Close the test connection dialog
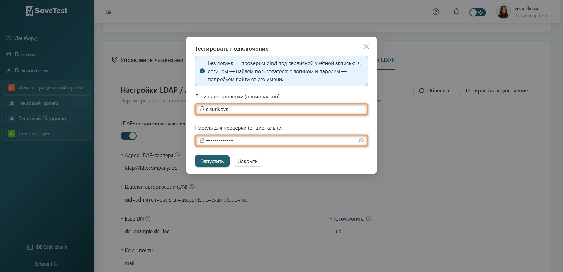Screen dimensions: 563x272 point(367,47)
